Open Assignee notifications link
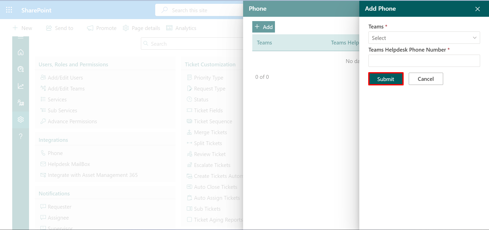 point(58,218)
